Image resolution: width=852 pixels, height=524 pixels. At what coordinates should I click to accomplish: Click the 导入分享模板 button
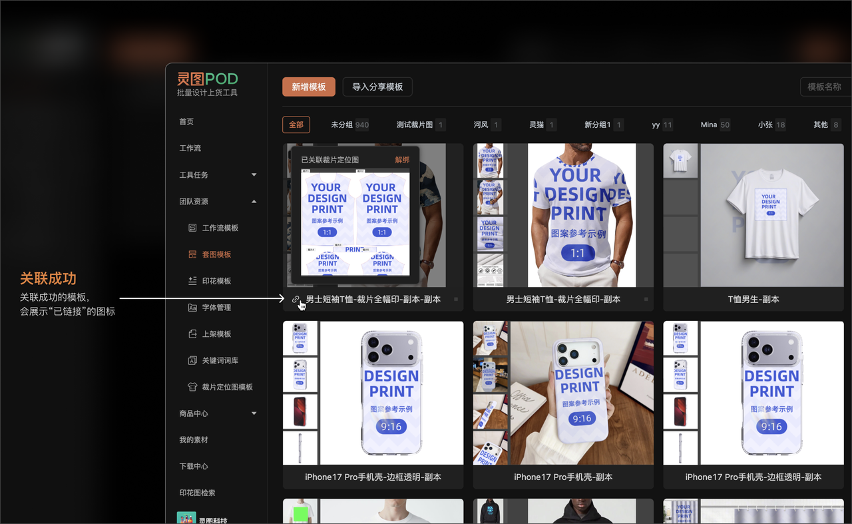(377, 87)
